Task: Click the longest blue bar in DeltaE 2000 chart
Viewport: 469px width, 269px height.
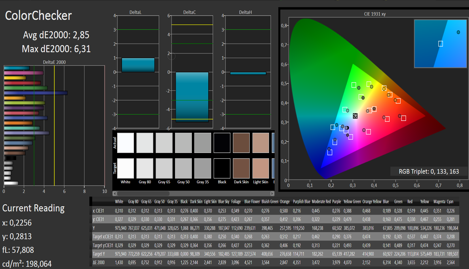Action: (x=35, y=93)
